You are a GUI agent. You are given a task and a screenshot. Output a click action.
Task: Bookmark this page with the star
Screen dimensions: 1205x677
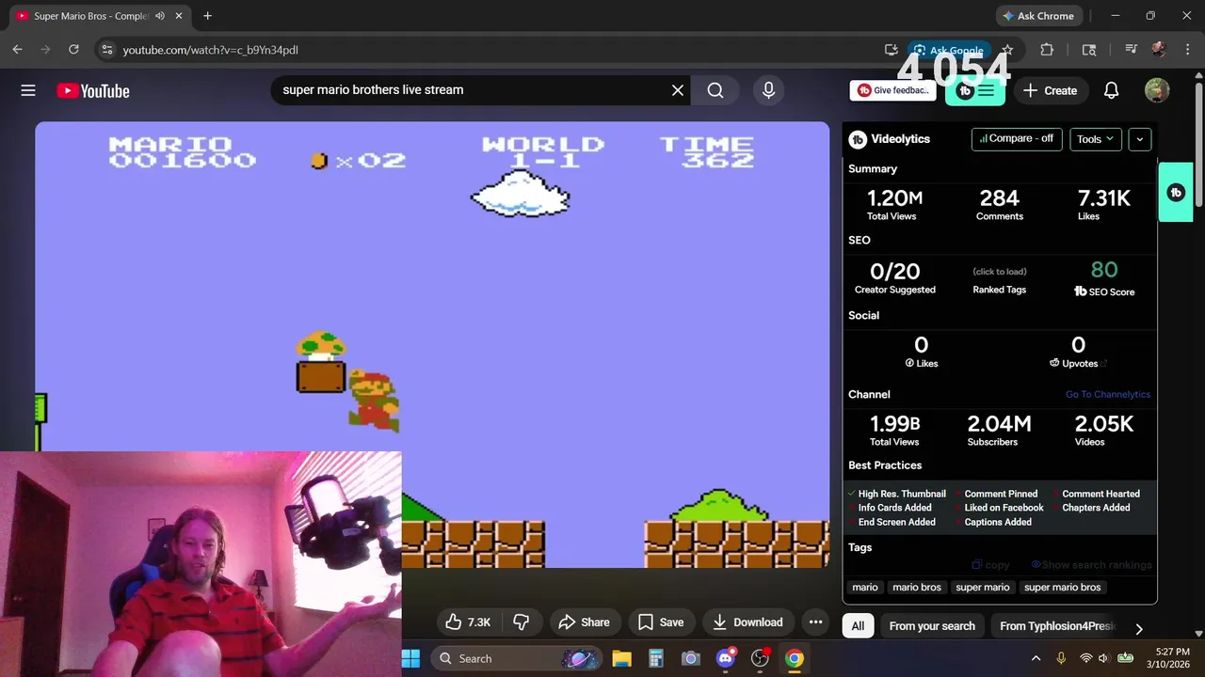pyautogui.click(x=1007, y=50)
